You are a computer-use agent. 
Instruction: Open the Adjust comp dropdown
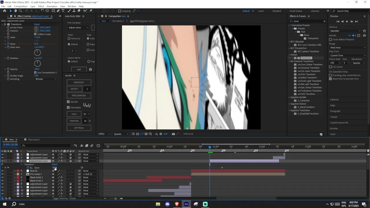point(78,27)
